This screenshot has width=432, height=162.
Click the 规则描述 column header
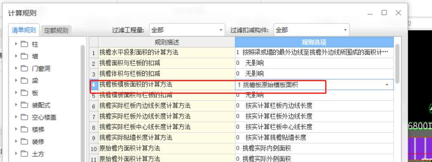coord(167,42)
